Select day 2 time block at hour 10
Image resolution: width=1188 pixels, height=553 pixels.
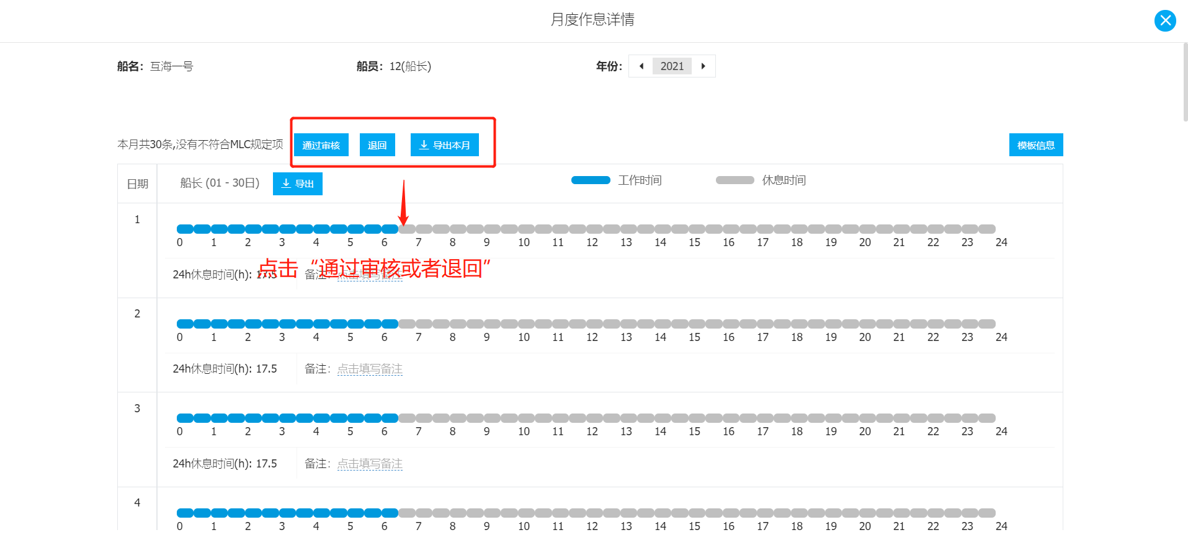(x=526, y=324)
